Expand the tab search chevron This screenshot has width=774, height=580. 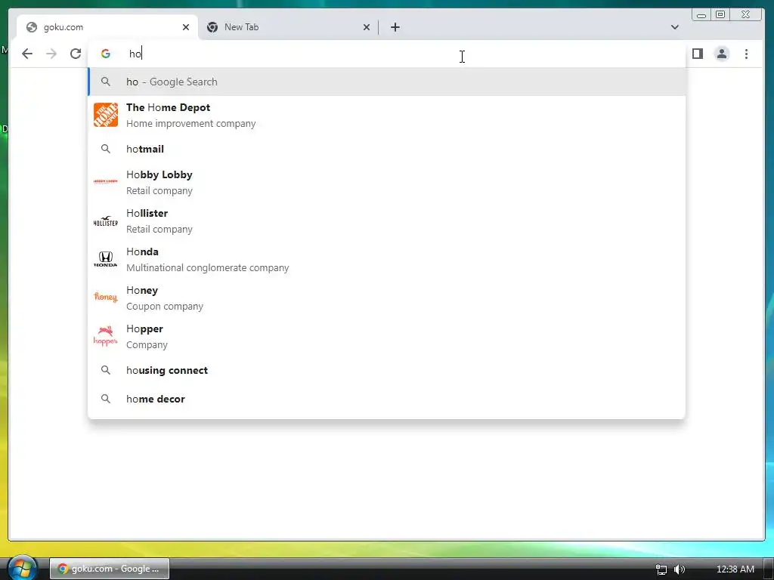coord(675,27)
